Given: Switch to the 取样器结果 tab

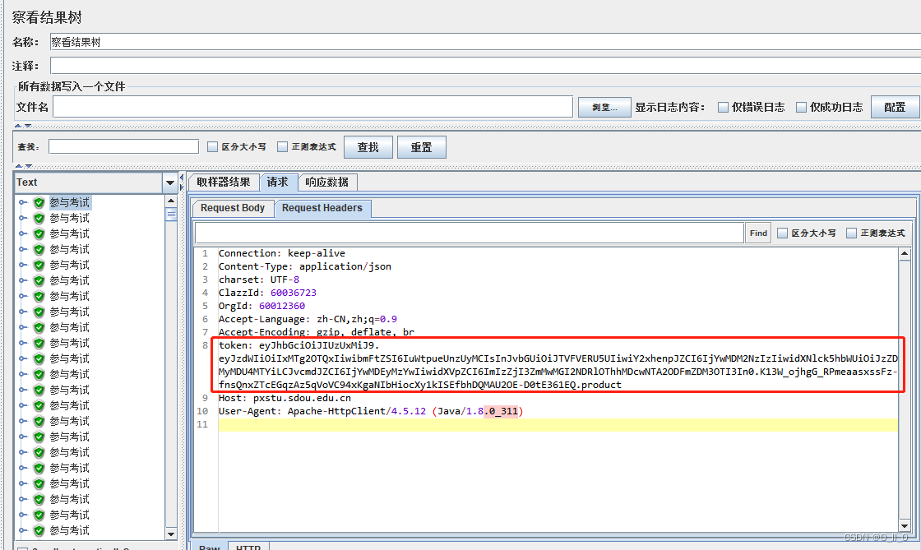Looking at the screenshot, I should pos(224,182).
